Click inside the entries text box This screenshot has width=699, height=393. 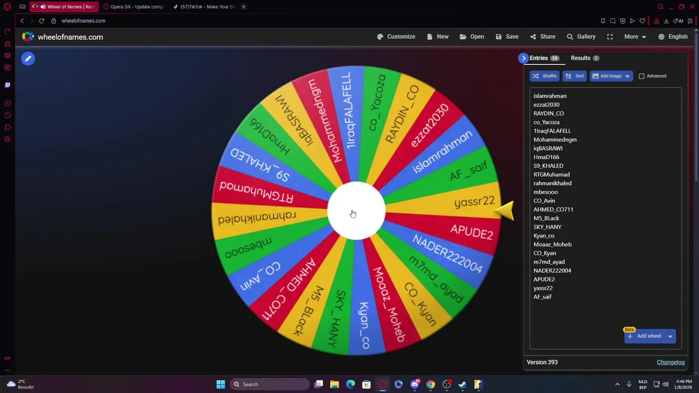(606, 218)
